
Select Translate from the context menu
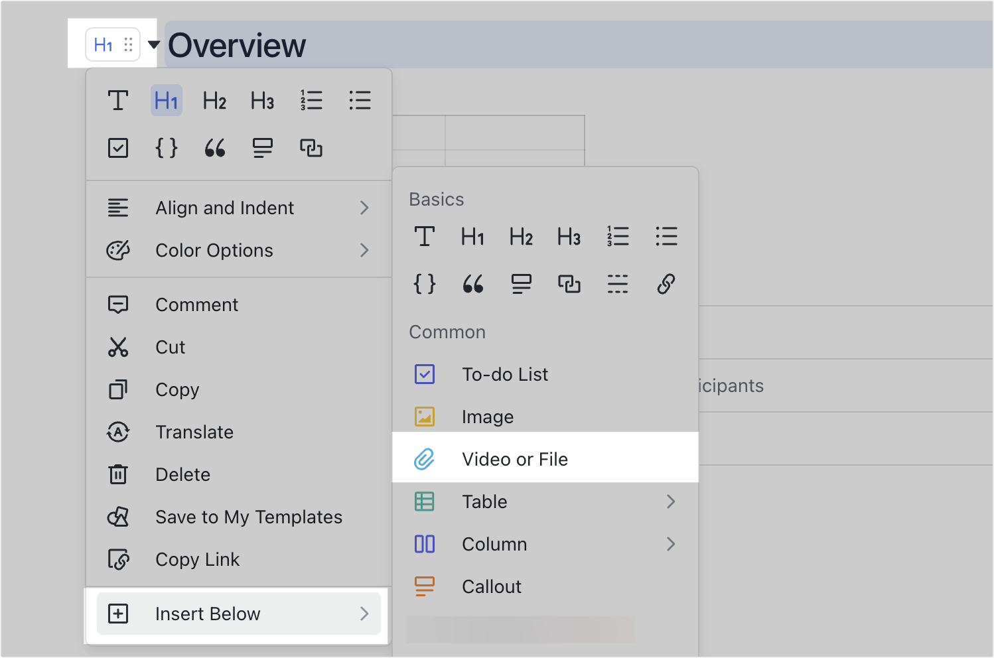coord(194,432)
